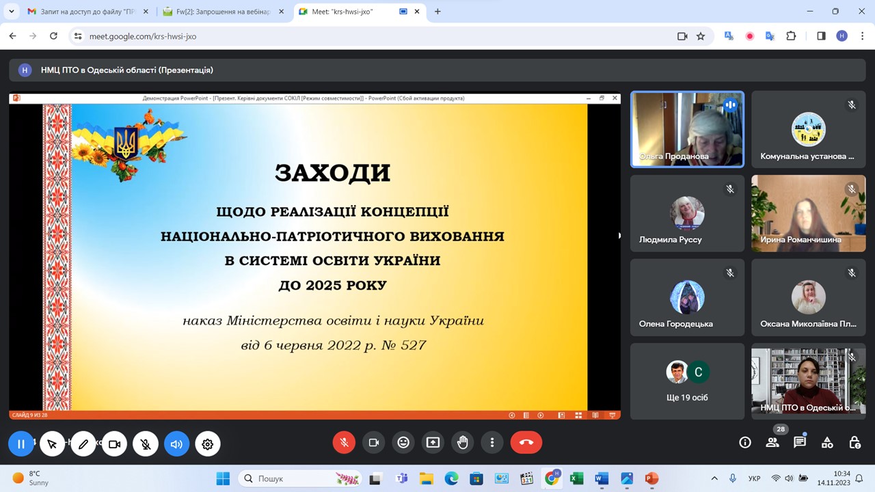Click the present screen button
Viewport: 875px width, 492px height.
(433, 443)
